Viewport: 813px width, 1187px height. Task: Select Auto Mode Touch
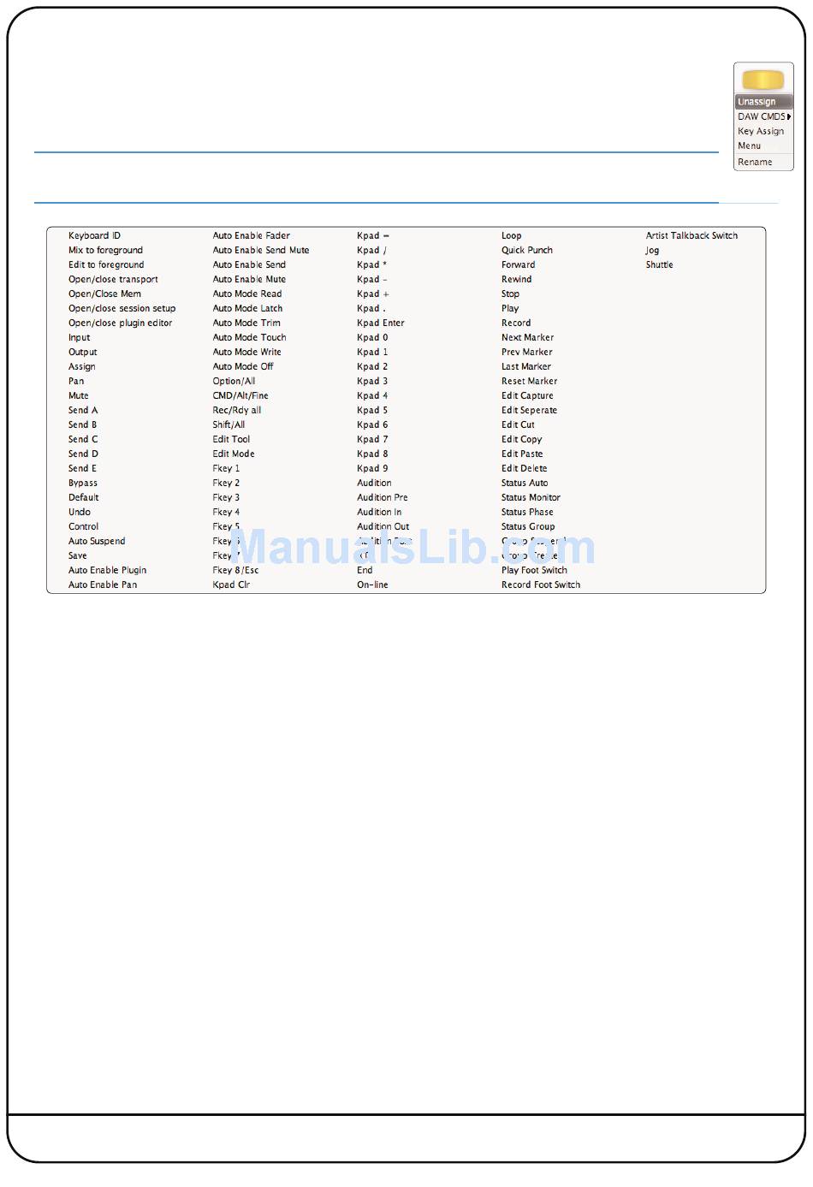249,337
